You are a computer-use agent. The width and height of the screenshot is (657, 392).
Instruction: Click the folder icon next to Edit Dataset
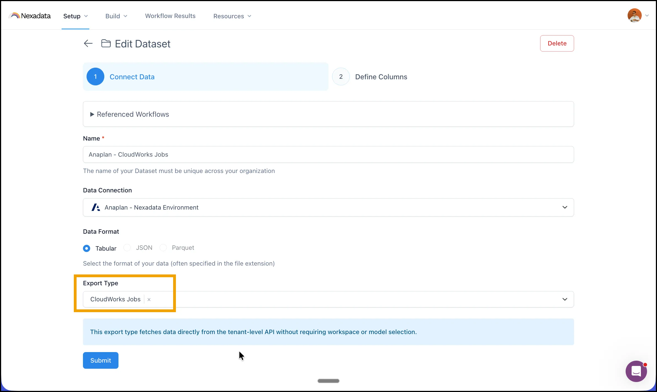pyautogui.click(x=106, y=44)
